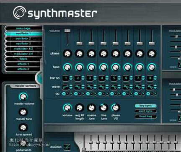
Task: Click the phase knob for harmonic 8
Action: tap(152, 54)
